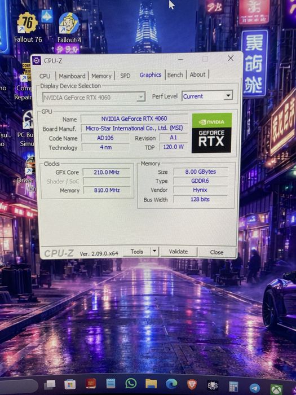The width and height of the screenshot is (296, 395).
Task: Launch Microsoft Edge from the taskbar
Action: [x=171, y=384]
